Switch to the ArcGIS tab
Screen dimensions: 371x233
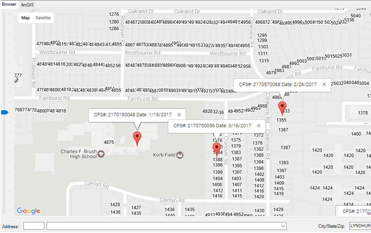click(x=27, y=5)
